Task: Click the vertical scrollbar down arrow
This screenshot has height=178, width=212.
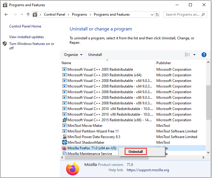Action: pyautogui.click(x=208, y=153)
